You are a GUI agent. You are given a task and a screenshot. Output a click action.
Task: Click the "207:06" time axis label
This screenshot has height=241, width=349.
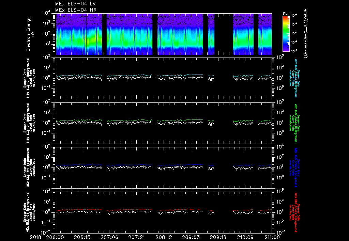pyautogui.click(x=109, y=237)
